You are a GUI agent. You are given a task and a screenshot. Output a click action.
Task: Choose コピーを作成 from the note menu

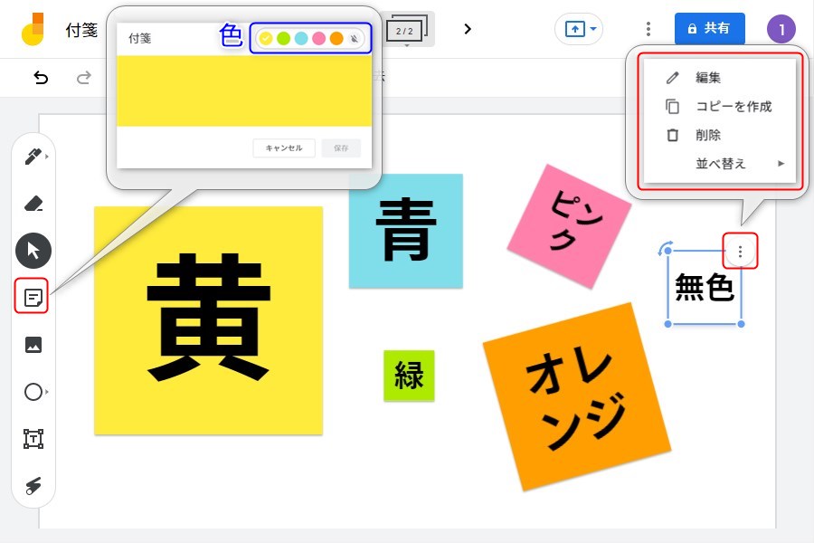[720, 107]
